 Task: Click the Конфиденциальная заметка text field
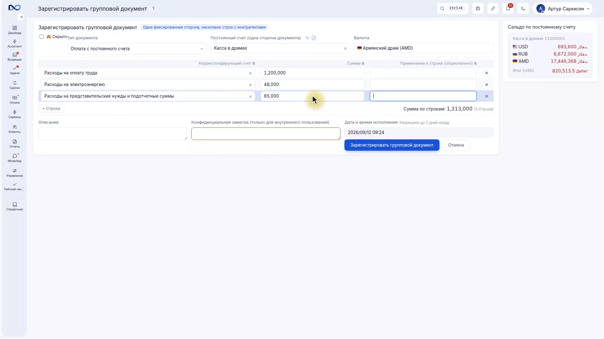pyautogui.click(x=266, y=134)
